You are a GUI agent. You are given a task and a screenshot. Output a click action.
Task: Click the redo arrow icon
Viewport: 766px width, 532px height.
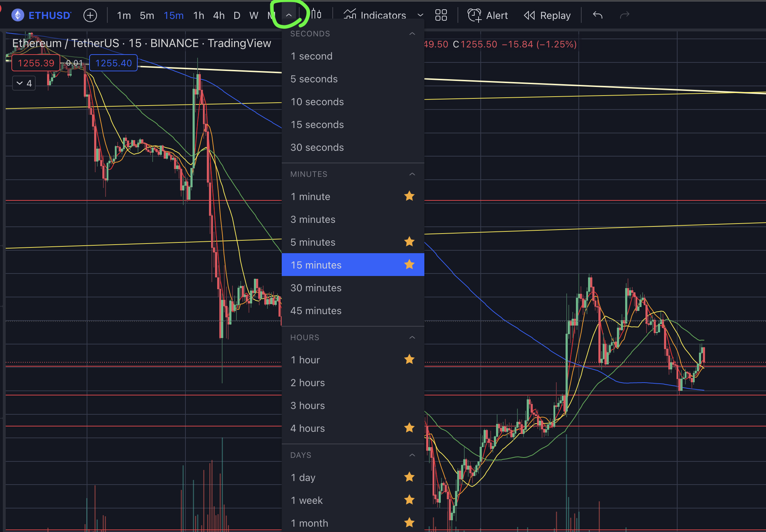pos(624,15)
